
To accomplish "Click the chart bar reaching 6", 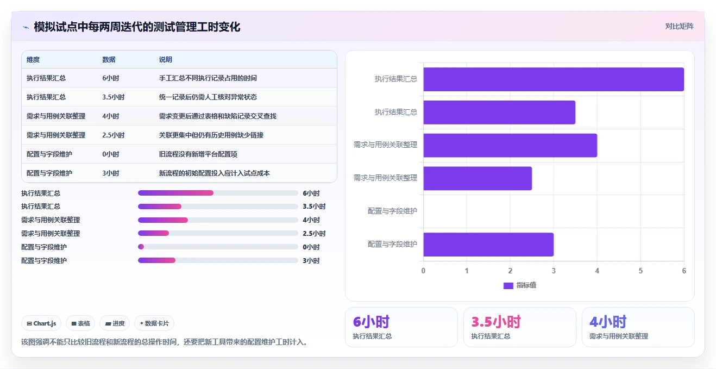I will click(554, 79).
